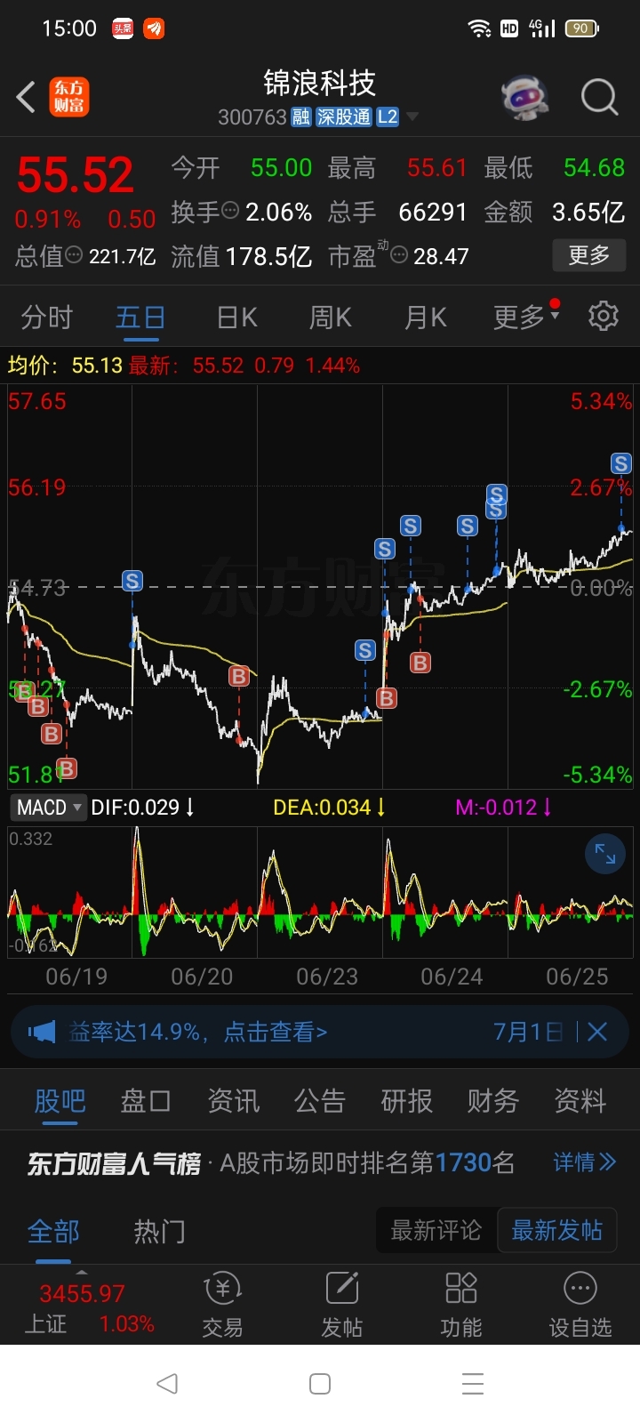Open the 公告 tab
Viewport: 640px width, 1423px height.
(319, 1101)
